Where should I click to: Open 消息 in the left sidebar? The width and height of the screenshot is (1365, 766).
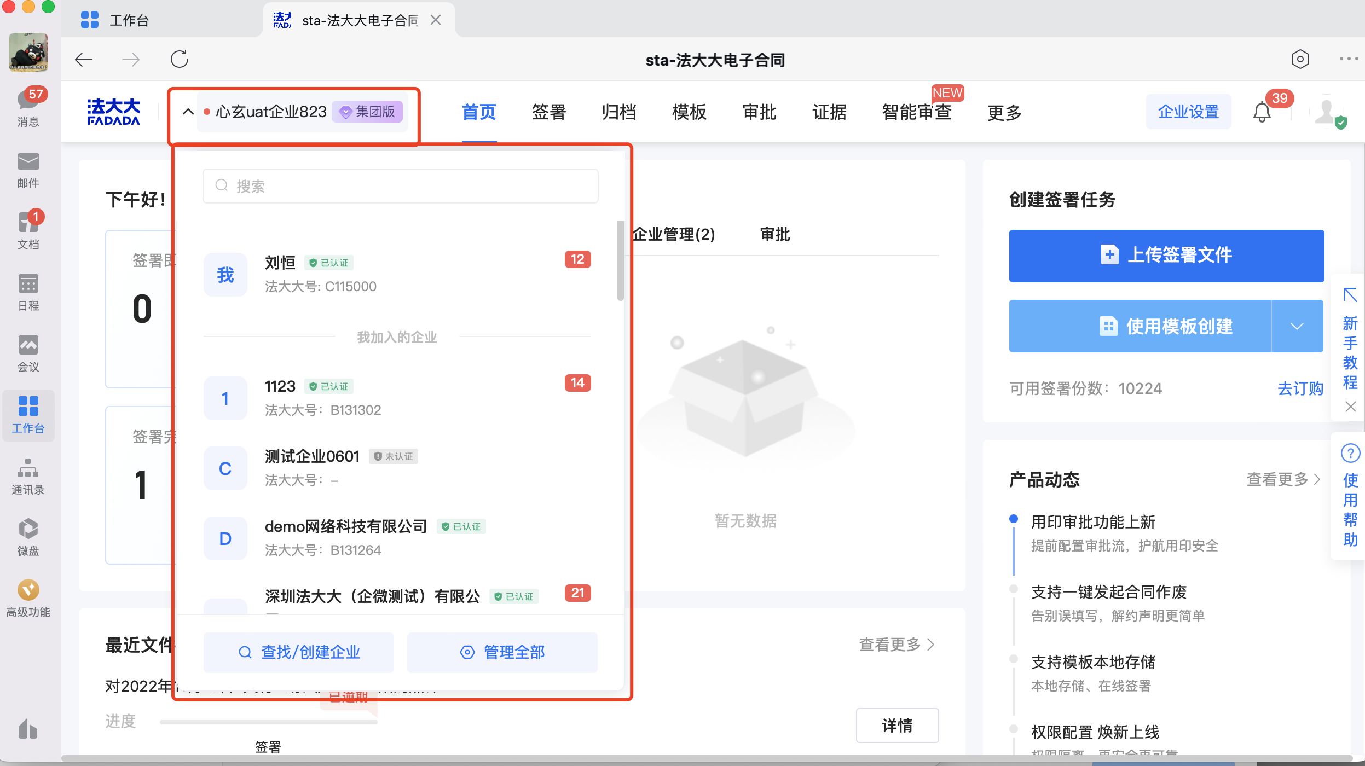[28, 107]
